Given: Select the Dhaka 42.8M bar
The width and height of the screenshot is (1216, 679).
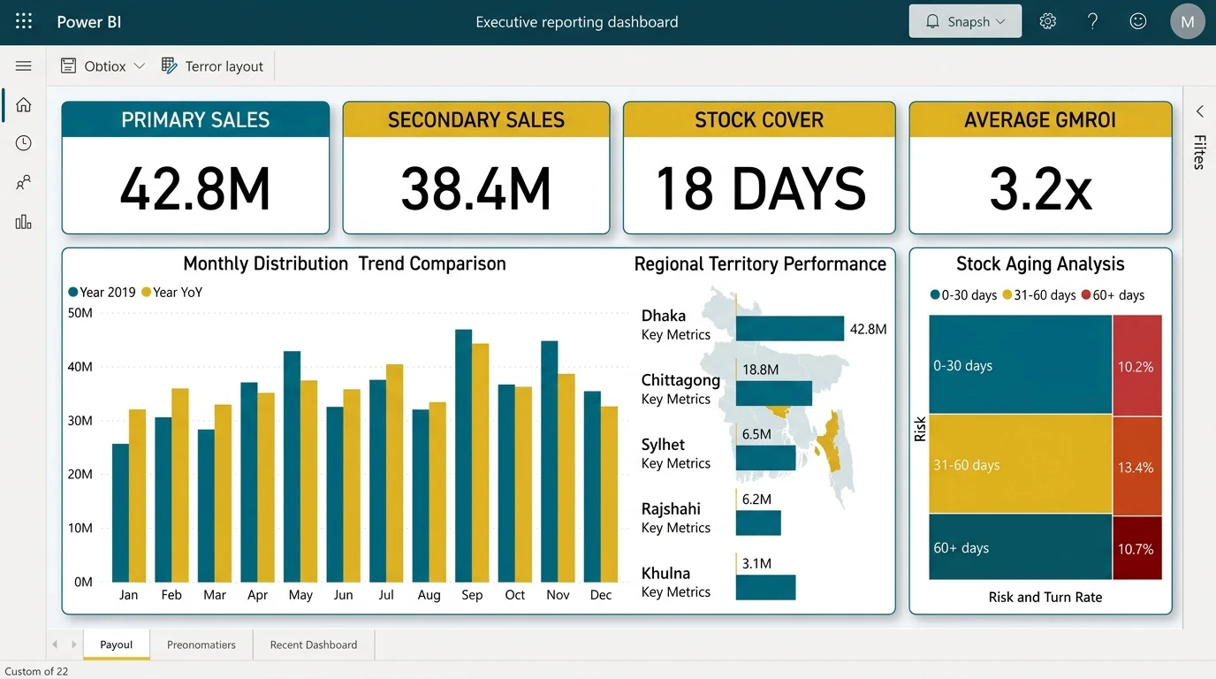Looking at the screenshot, I should 790,329.
